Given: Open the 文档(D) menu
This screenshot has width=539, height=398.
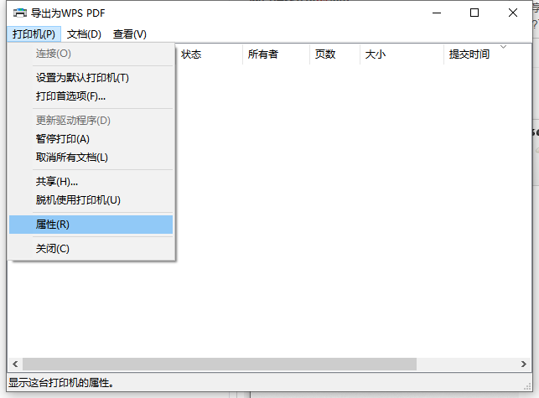Looking at the screenshot, I should tap(84, 34).
